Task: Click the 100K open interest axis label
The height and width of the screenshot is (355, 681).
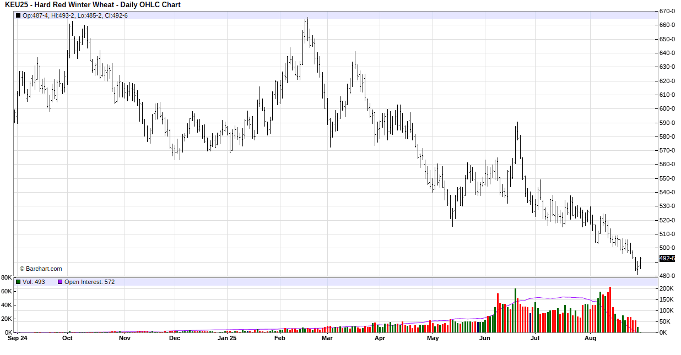Action: coord(667,310)
